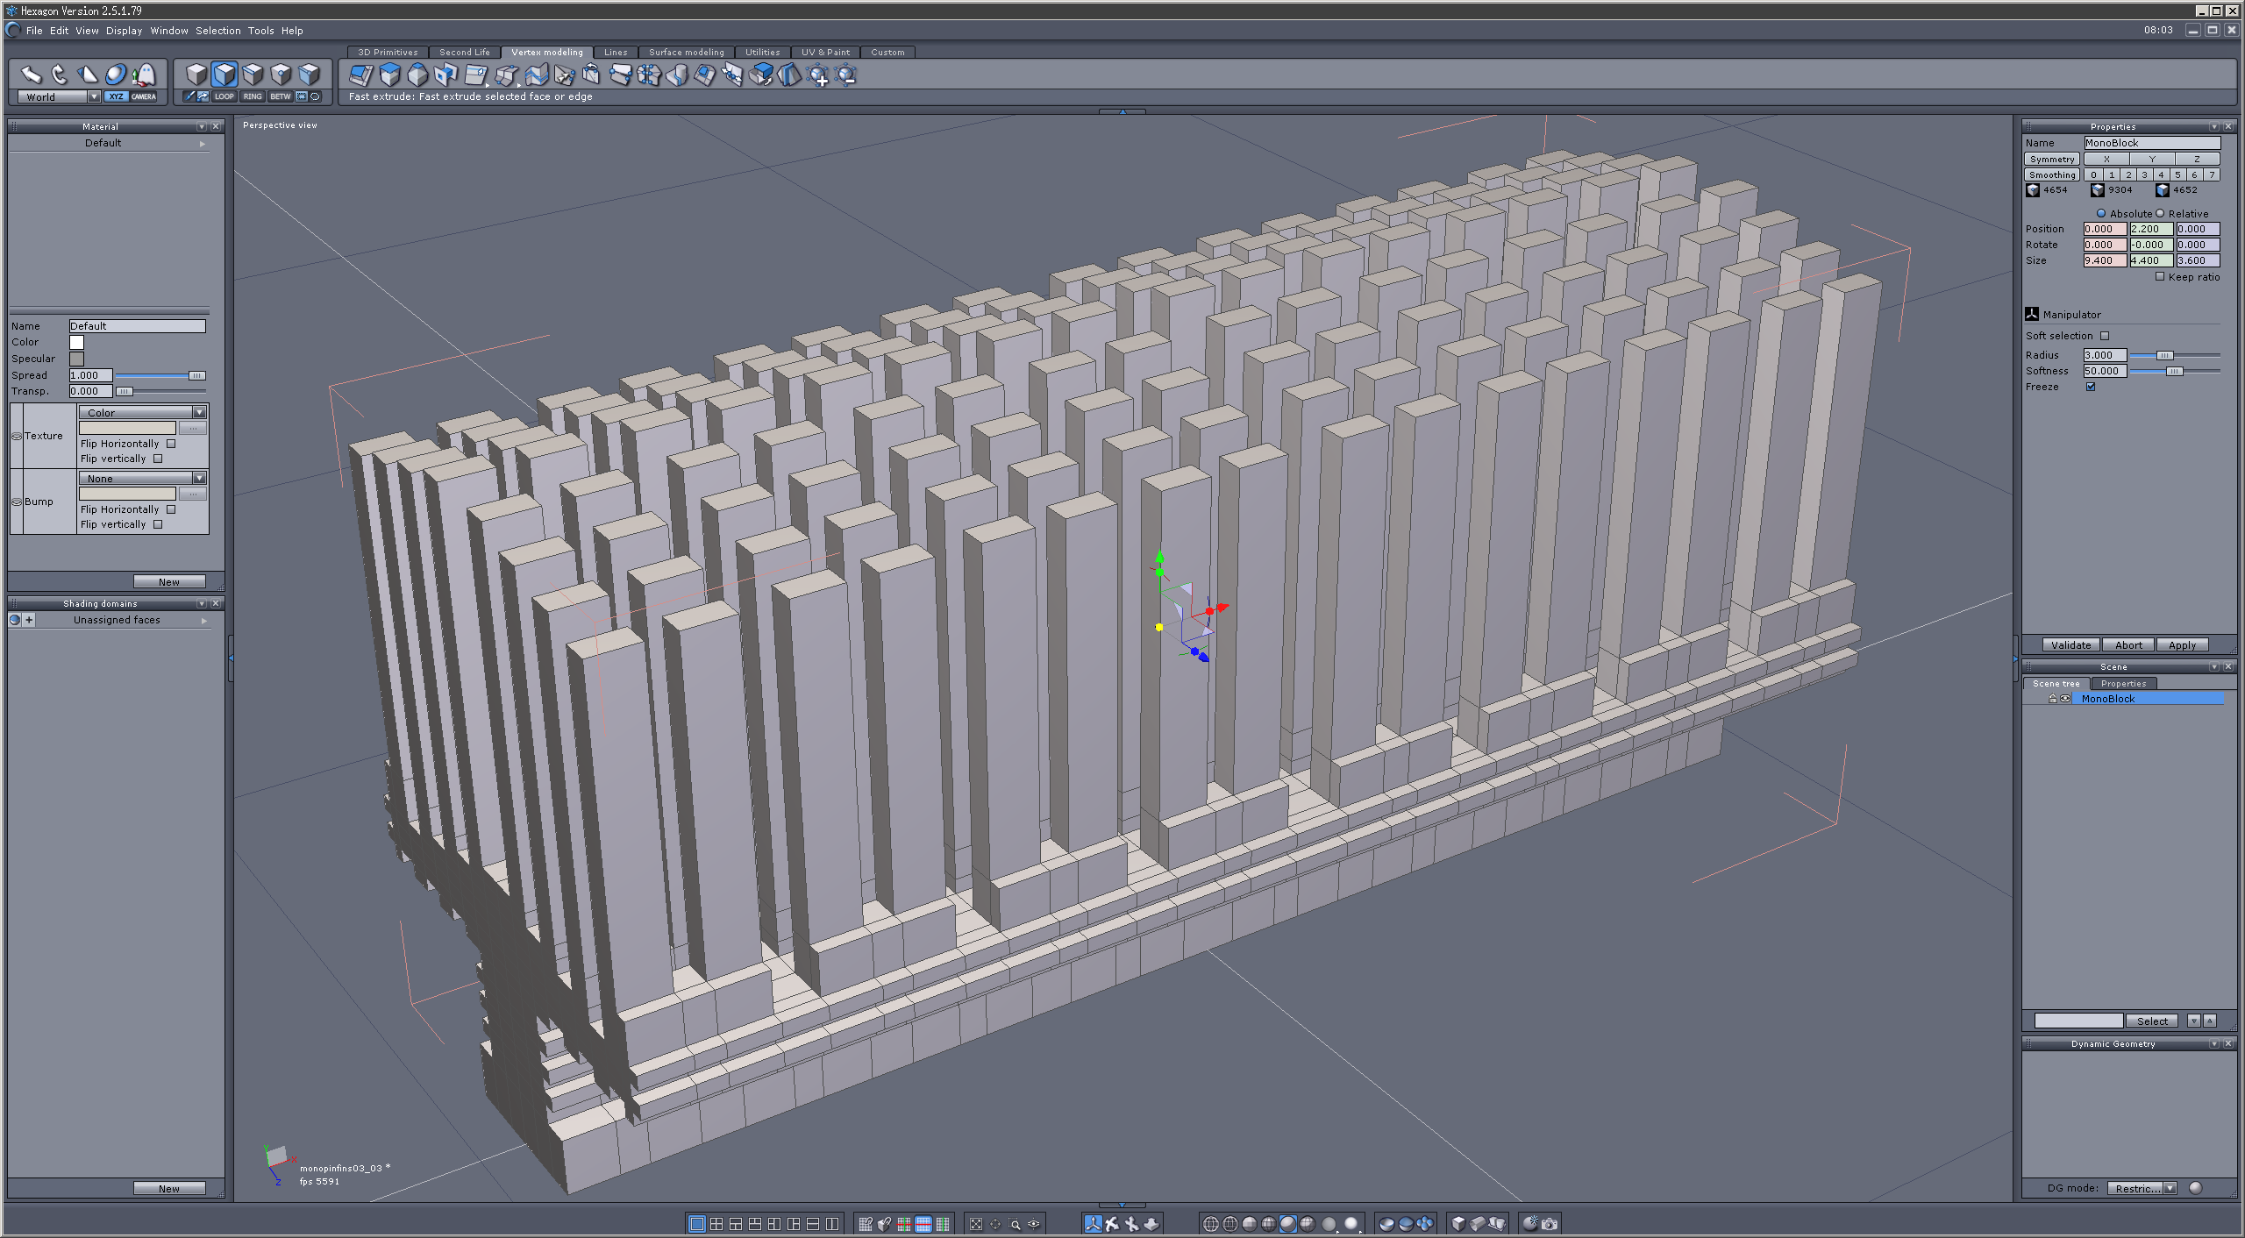The width and height of the screenshot is (2245, 1238).
Task: Click the zoom-to-selection magnifier icon
Action: coord(1015,1224)
